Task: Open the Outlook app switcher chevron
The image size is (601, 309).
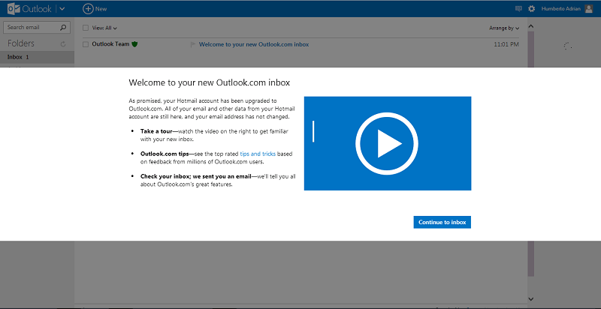Action: tap(62, 9)
